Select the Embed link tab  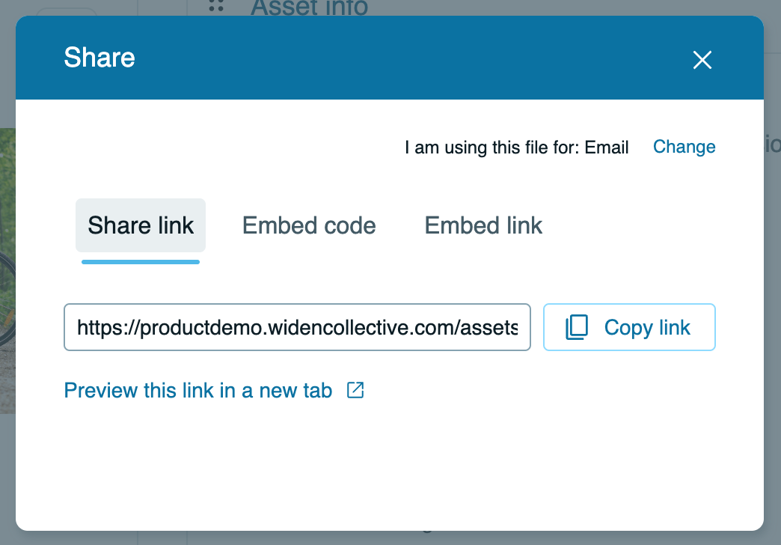(x=483, y=225)
